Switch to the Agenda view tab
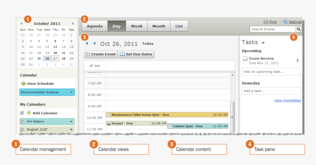 click(x=94, y=26)
